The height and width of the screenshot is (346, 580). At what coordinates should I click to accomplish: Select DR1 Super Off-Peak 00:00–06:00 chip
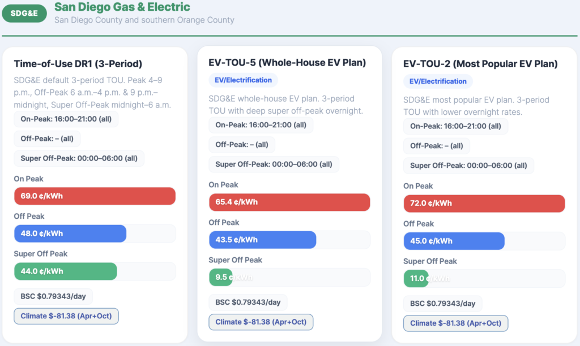click(79, 158)
